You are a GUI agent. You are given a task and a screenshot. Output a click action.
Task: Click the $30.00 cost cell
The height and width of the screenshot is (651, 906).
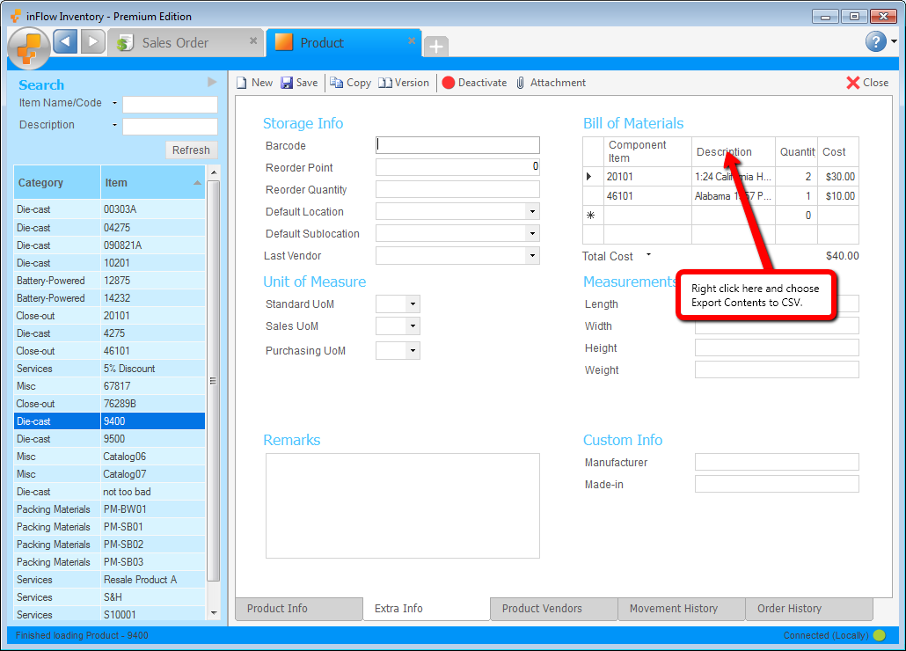838,177
